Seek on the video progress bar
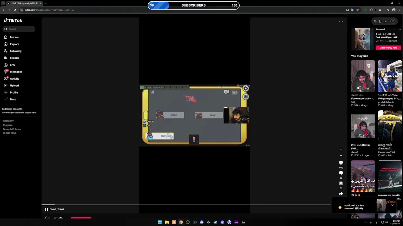This screenshot has width=403, height=226. pyautogui.click(x=186, y=205)
